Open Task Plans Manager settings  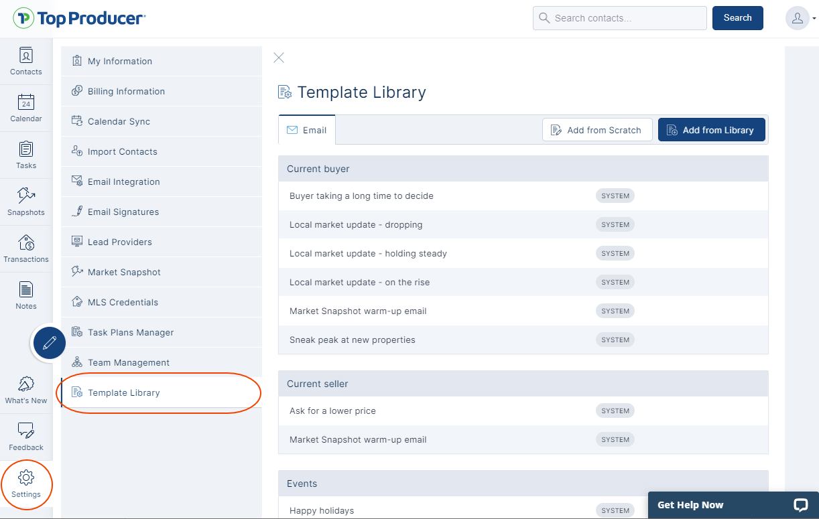(162, 332)
